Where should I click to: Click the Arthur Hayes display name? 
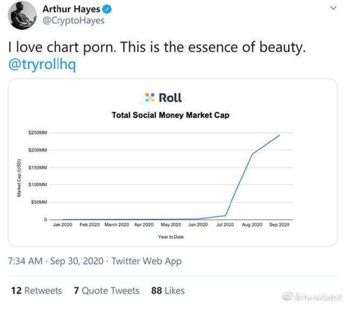(71, 9)
